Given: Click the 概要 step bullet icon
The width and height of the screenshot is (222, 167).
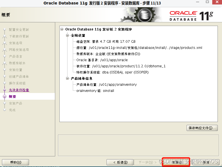Looking at the screenshot, I should [x=4, y=97].
